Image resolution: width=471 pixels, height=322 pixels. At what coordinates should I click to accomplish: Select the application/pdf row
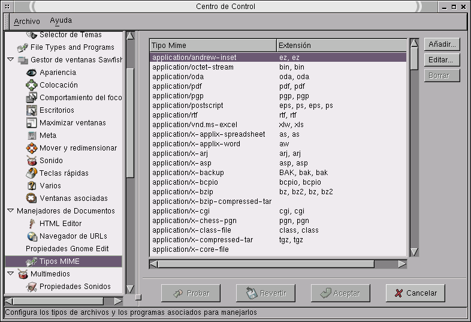click(278, 86)
